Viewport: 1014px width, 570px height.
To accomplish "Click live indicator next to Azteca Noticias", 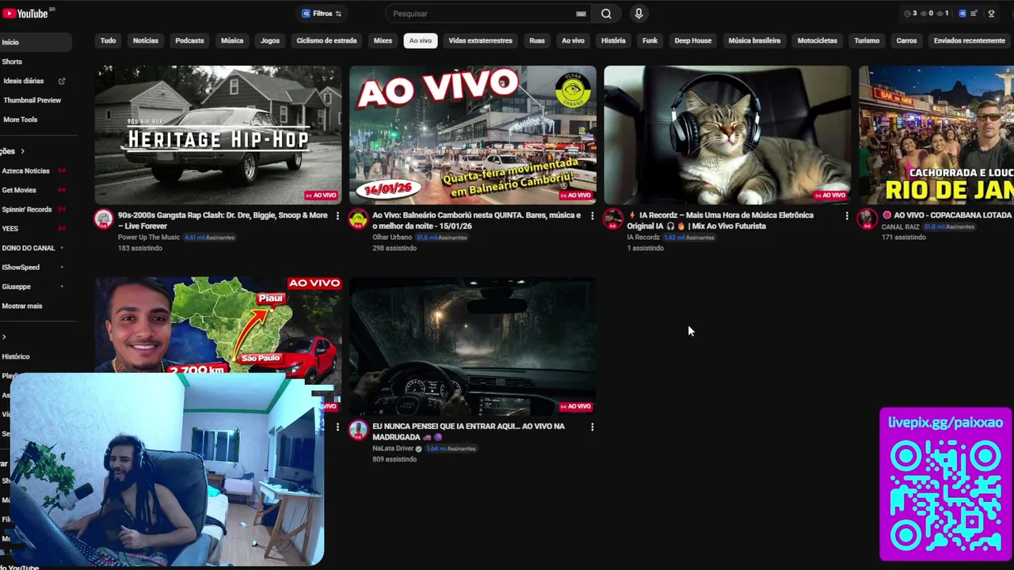I will pyautogui.click(x=62, y=171).
